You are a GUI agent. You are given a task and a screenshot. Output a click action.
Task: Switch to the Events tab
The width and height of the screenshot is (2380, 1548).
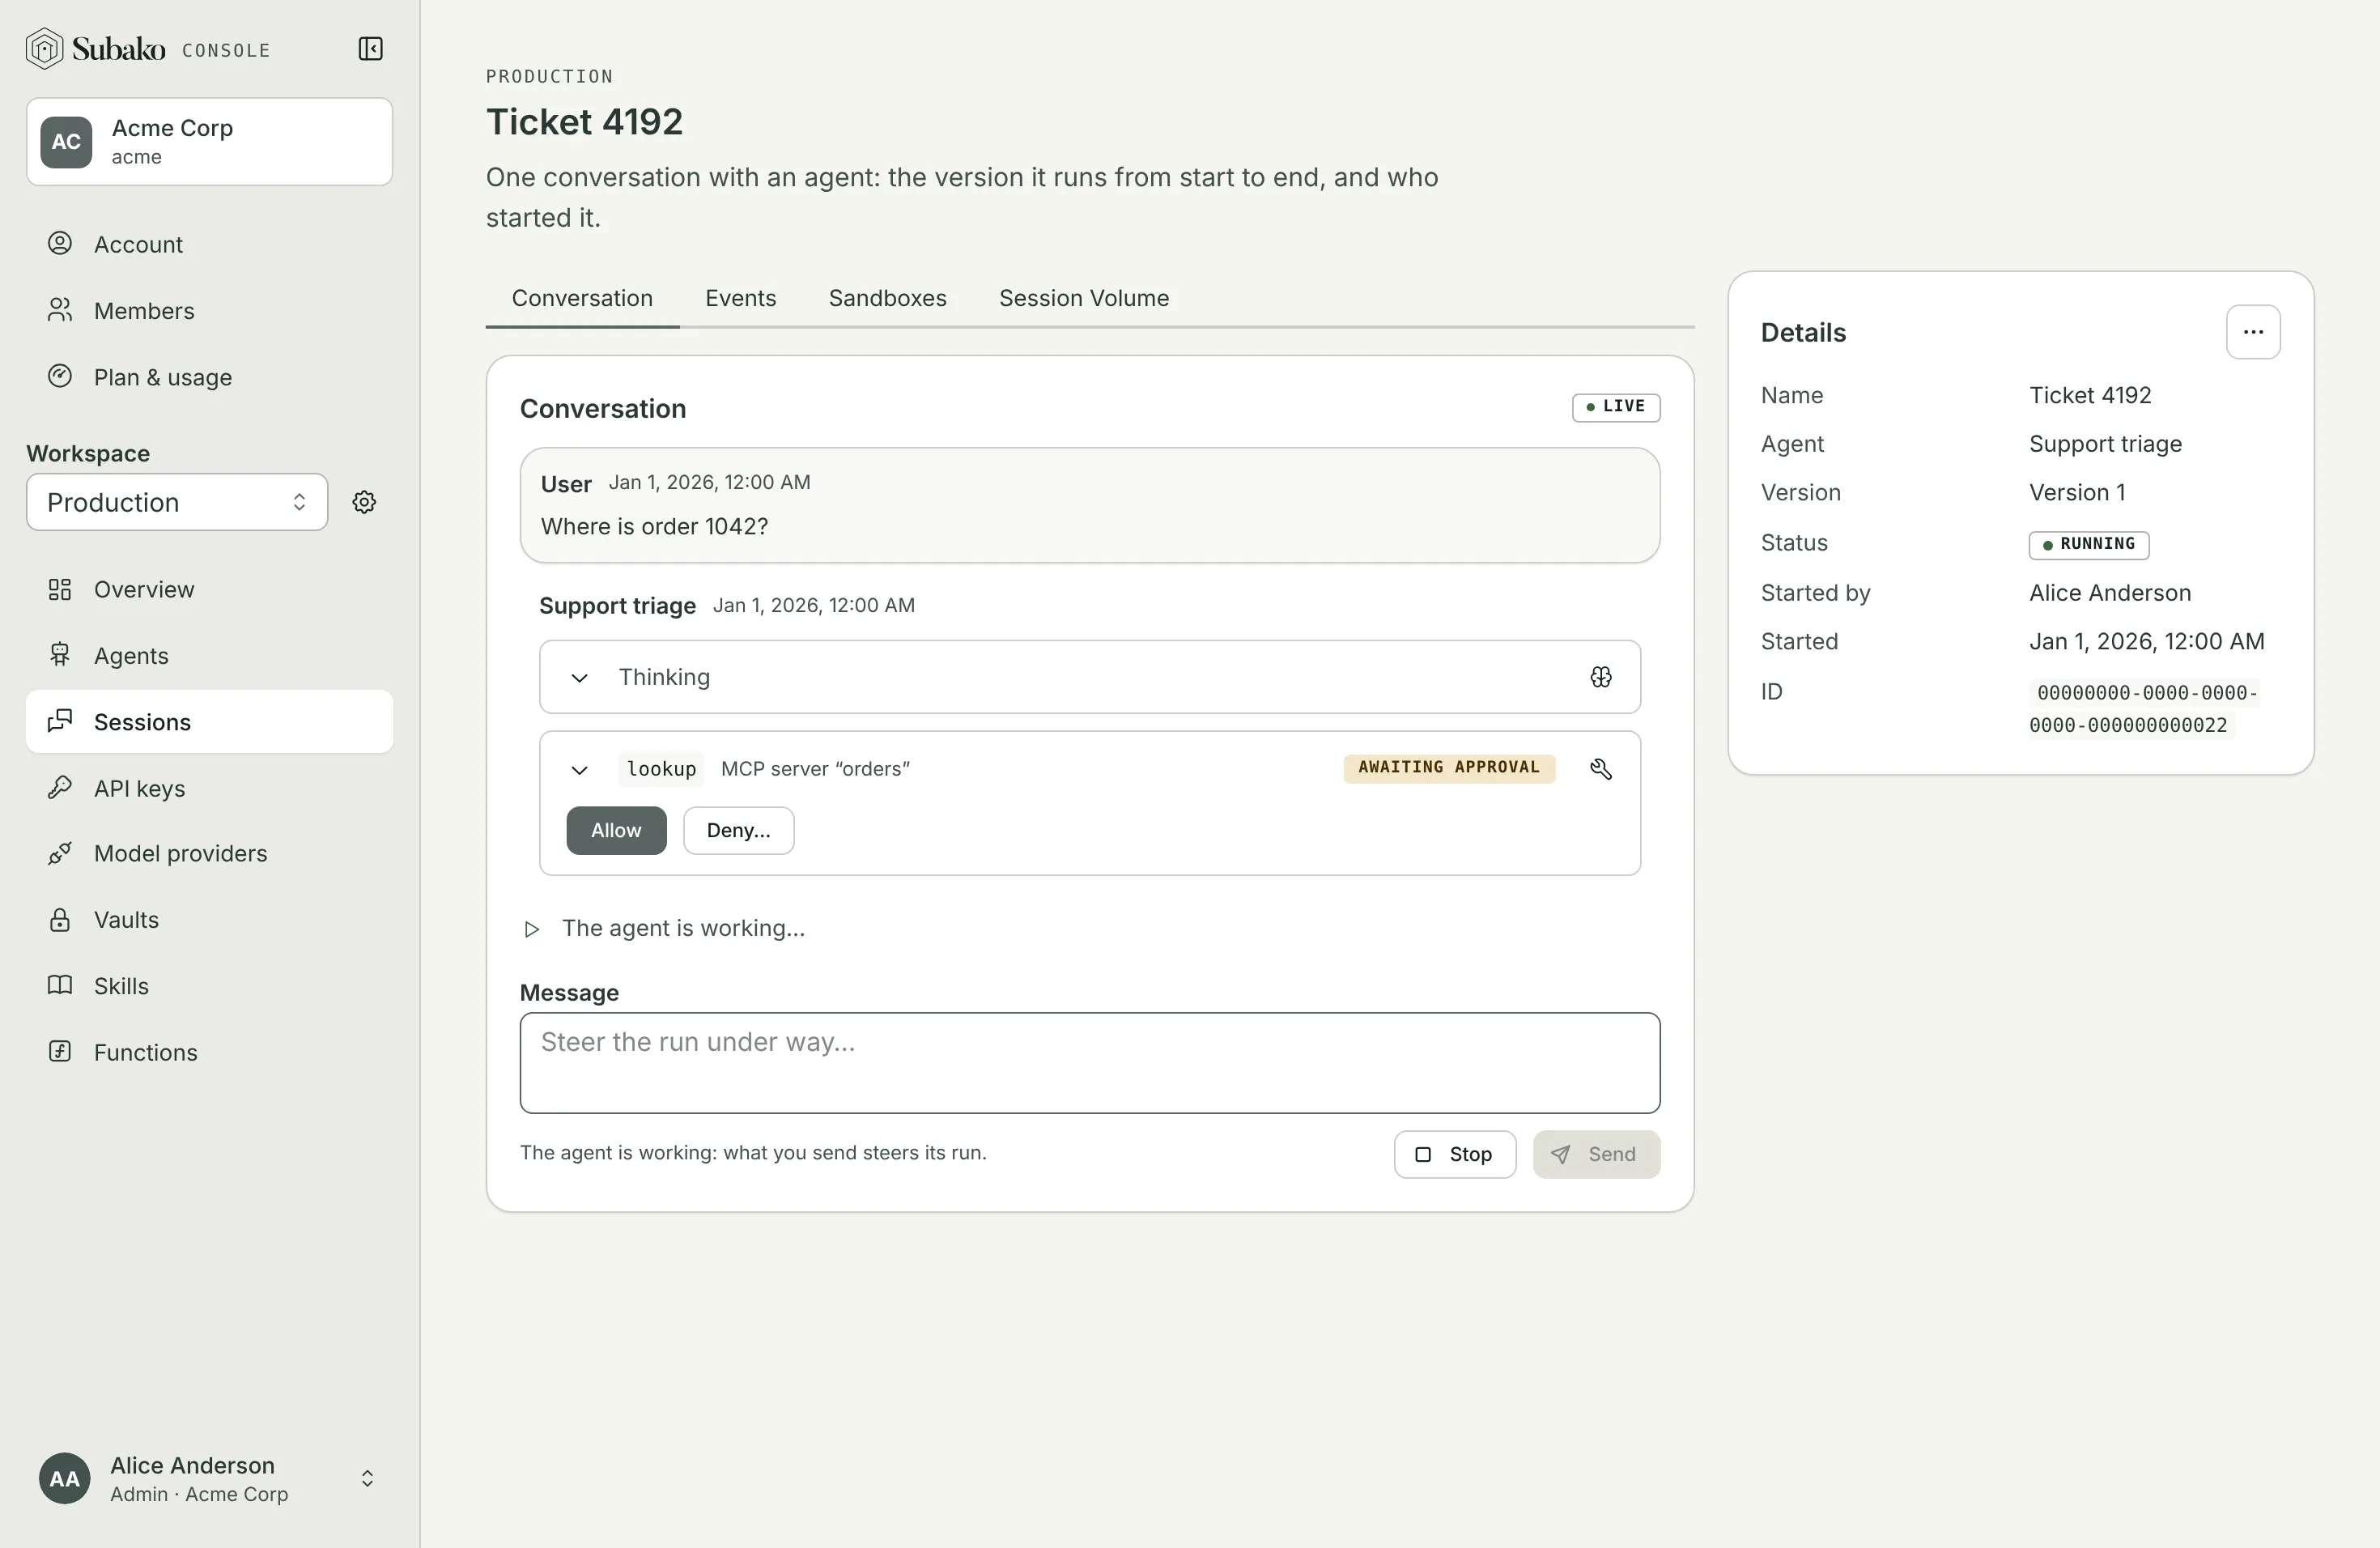click(740, 298)
